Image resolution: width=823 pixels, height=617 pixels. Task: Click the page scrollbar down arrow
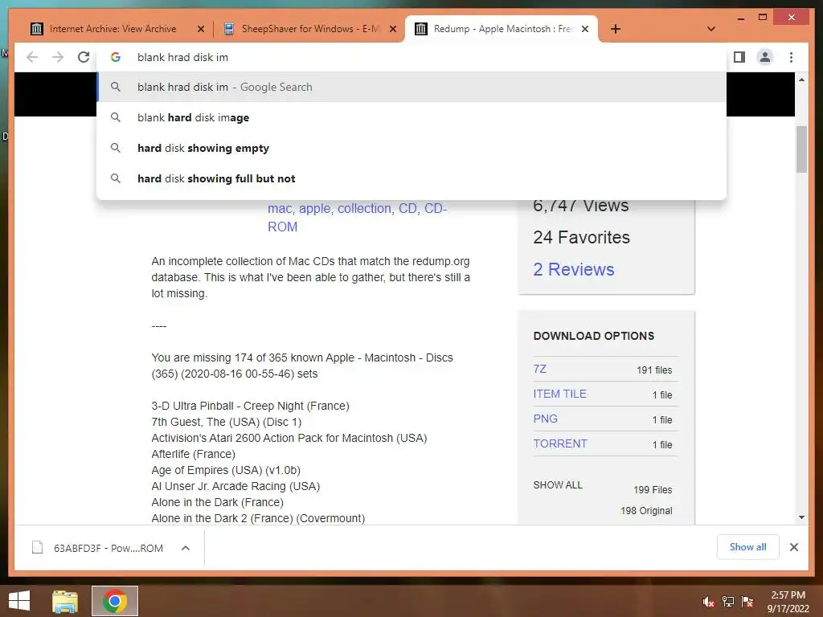click(801, 517)
